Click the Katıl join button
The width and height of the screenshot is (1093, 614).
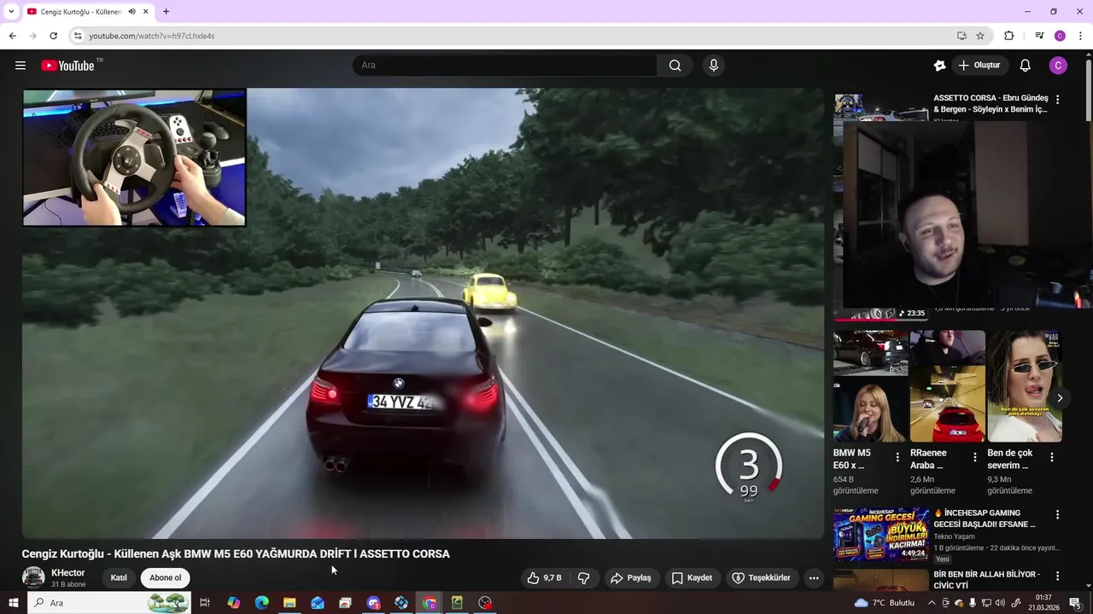point(119,578)
